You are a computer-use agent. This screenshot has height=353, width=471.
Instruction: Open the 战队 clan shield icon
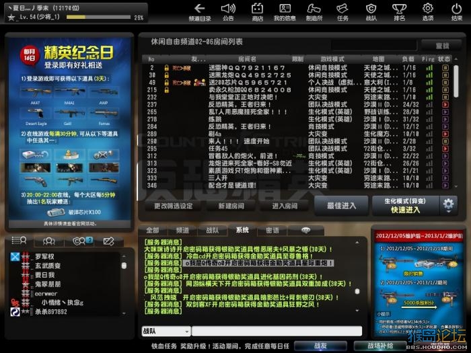point(371,12)
